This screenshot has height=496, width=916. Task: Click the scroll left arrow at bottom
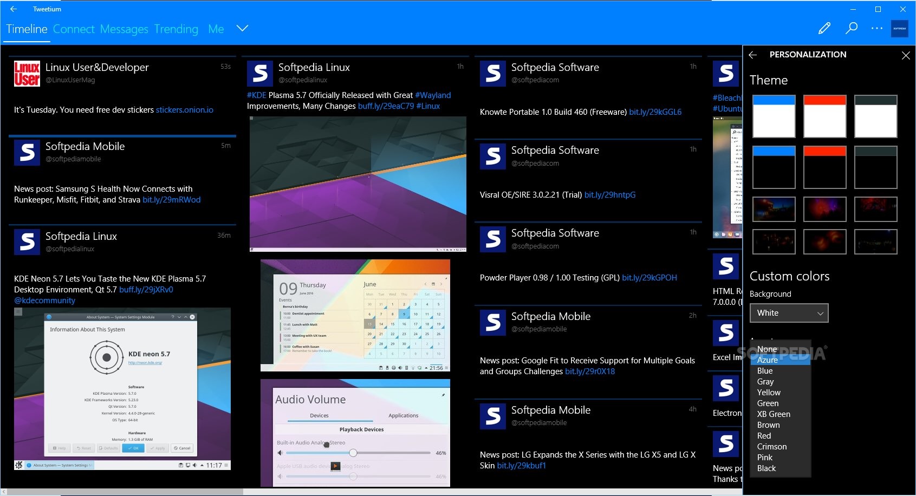pos(4,492)
